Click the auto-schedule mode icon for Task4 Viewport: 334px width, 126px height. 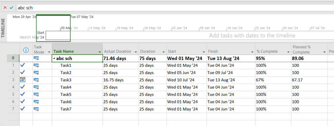36,87
